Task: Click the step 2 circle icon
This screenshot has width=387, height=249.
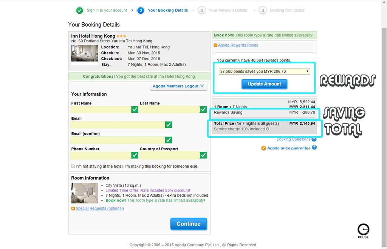Action: tap(141, 10)
